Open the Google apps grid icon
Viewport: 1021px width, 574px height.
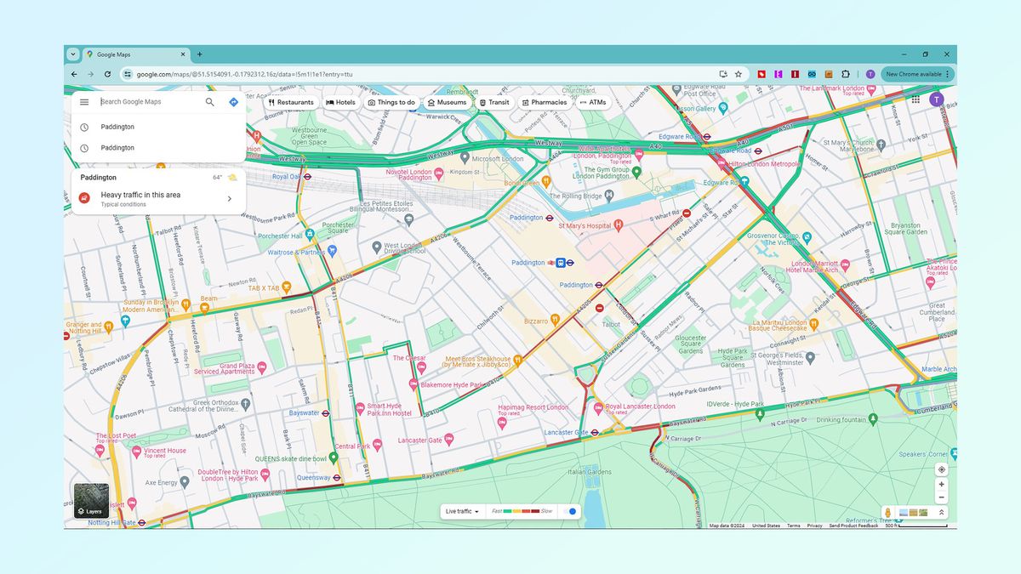916,100
